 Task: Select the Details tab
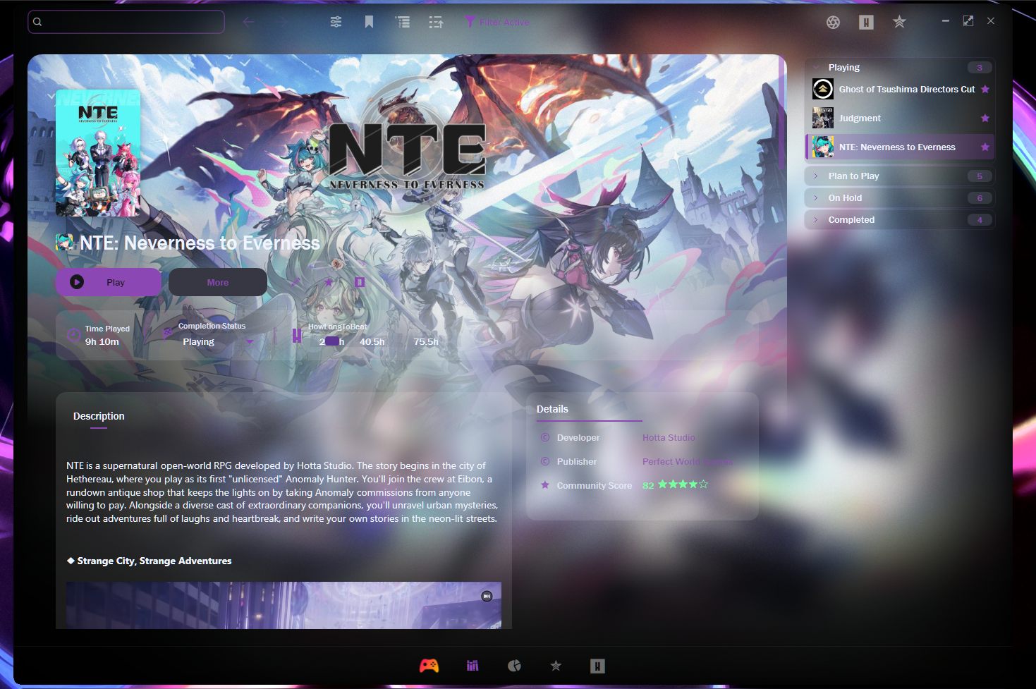pos(552,409)
